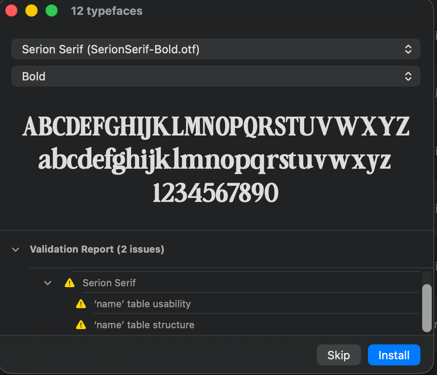This screenshot has width=437, height=375.
Task: Collapse the Validation Report section chevron
Action: [x=16, y=250]
